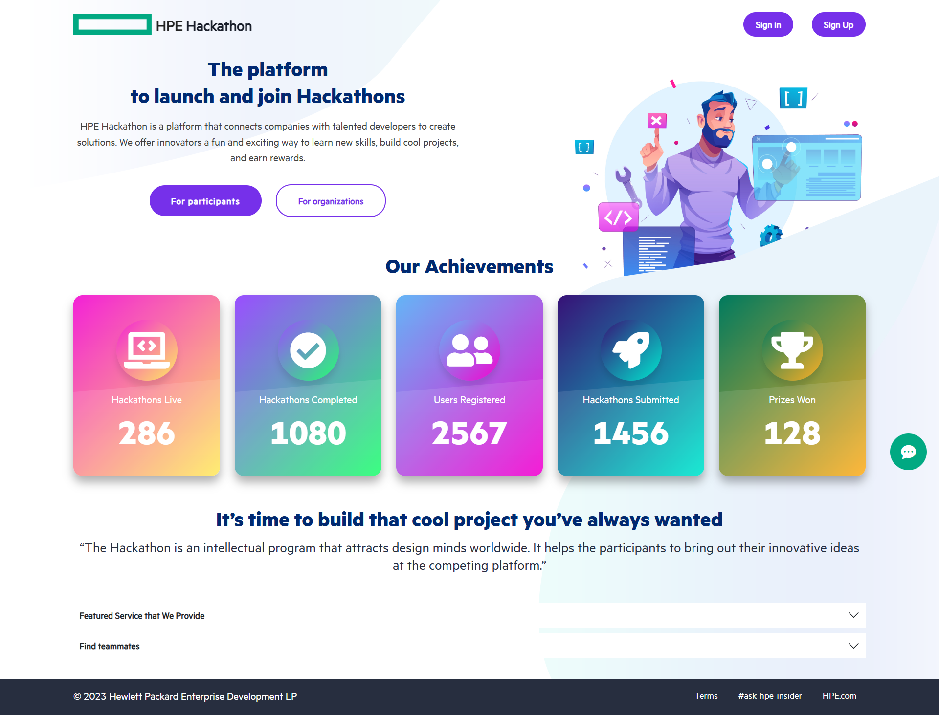Viewport: 939px width, 715px height.
Task: Click the small curly-braces icon in illustration
Action: (x=584, y=147)
